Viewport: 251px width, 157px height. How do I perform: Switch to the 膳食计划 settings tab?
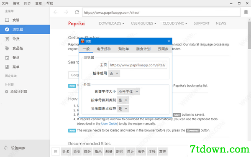pos(143,49)
